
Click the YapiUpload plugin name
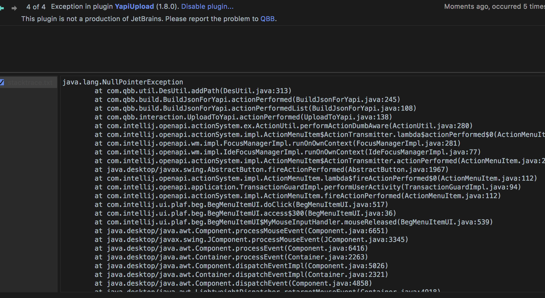coord(134,6)
